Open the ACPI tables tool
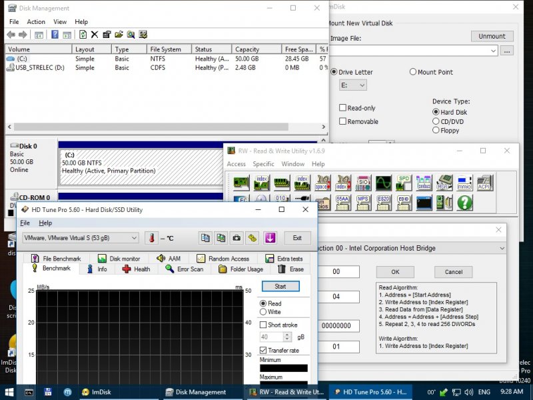533x400 pixels. (x=485, y=183)
